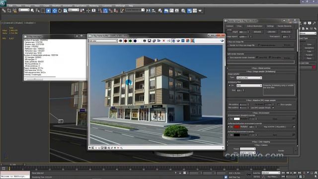Open the Preset dropdown in Render Setup
Image resolution: width=318 pixels, height=179 pixels.
247,149
